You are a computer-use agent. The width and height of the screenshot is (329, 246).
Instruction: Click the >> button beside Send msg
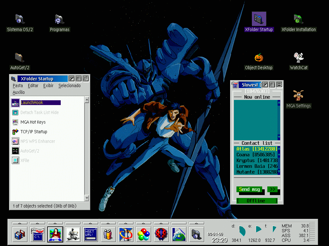[x=272, y=189]
